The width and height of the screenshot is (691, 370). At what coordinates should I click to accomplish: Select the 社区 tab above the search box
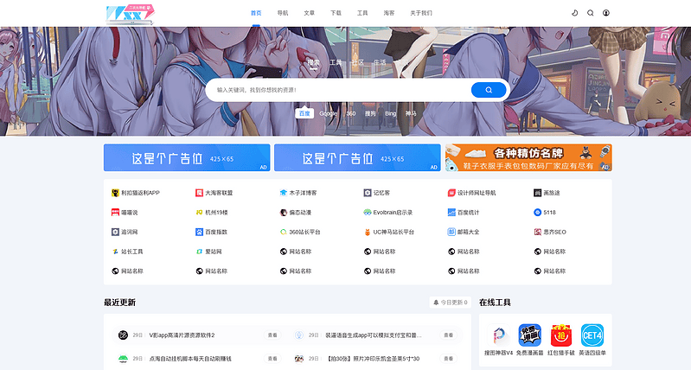tap(357, 62)
